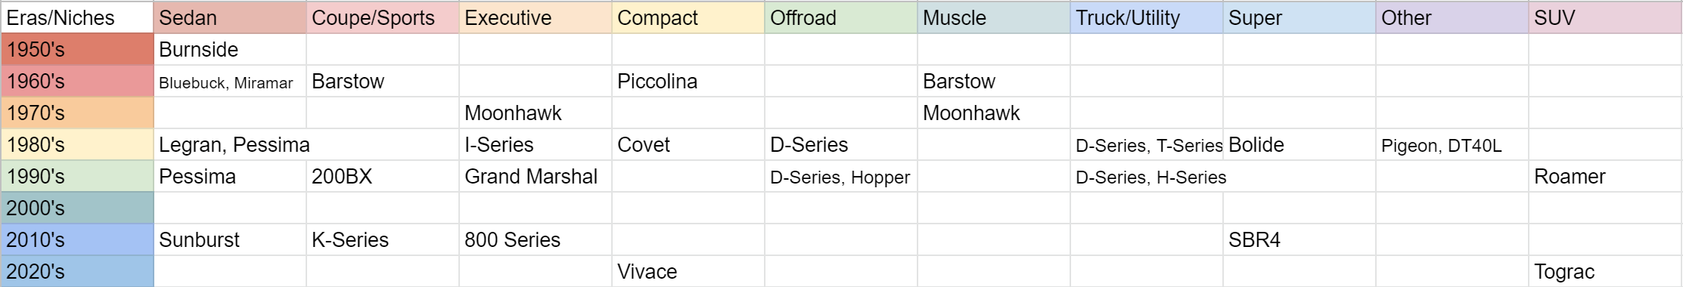Select the Piccolina cell

(x=688, y=81)
